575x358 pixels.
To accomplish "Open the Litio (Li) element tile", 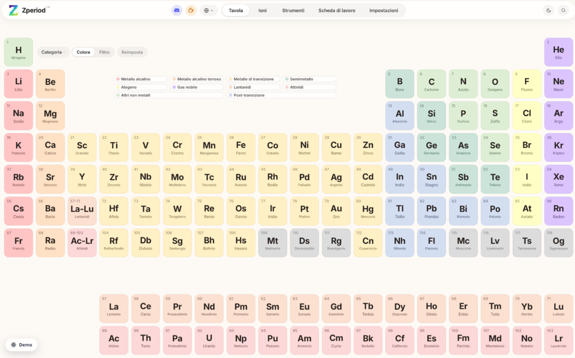I will [x=19, y=84].
